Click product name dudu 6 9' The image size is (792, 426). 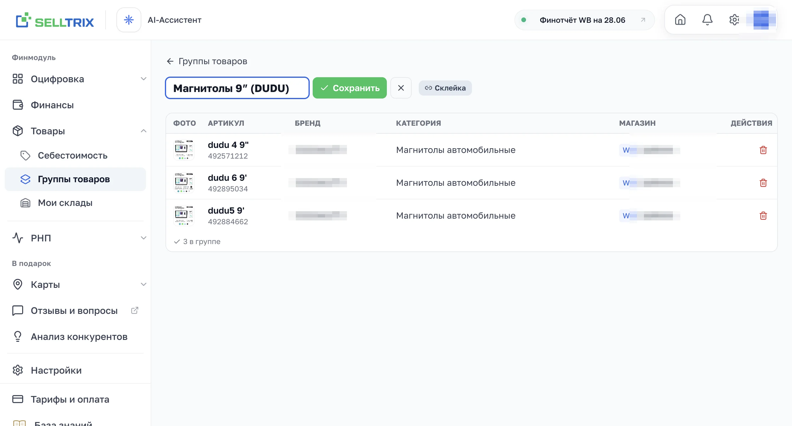227,177
